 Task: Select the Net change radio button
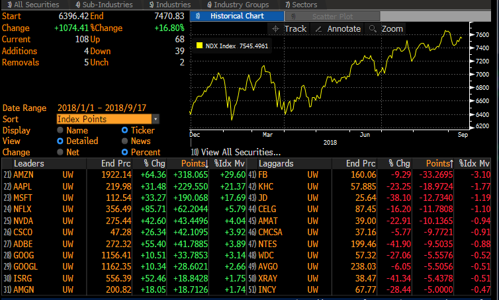click(60, 152)
